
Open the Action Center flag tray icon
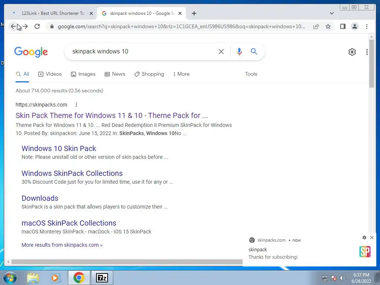coord(334,278)
